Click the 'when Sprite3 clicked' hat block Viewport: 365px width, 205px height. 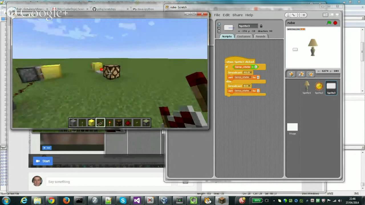(240, 61)
